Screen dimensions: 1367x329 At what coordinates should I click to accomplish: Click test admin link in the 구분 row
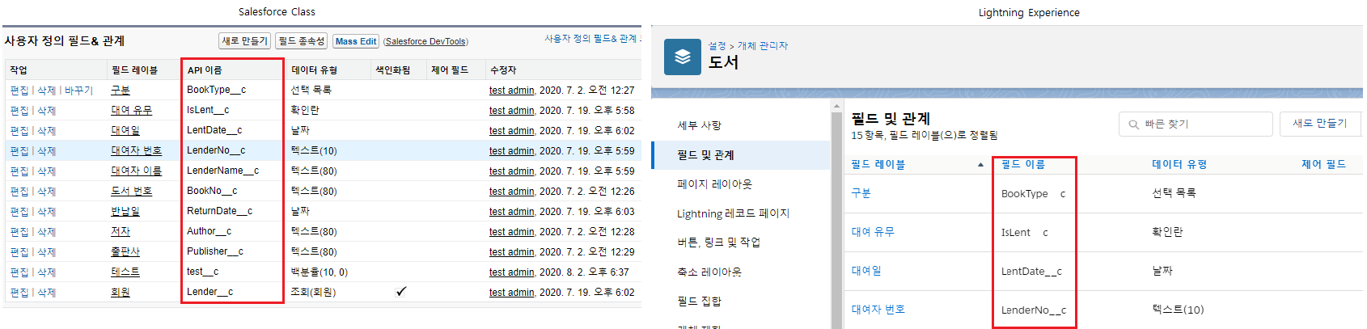(511, 91)
